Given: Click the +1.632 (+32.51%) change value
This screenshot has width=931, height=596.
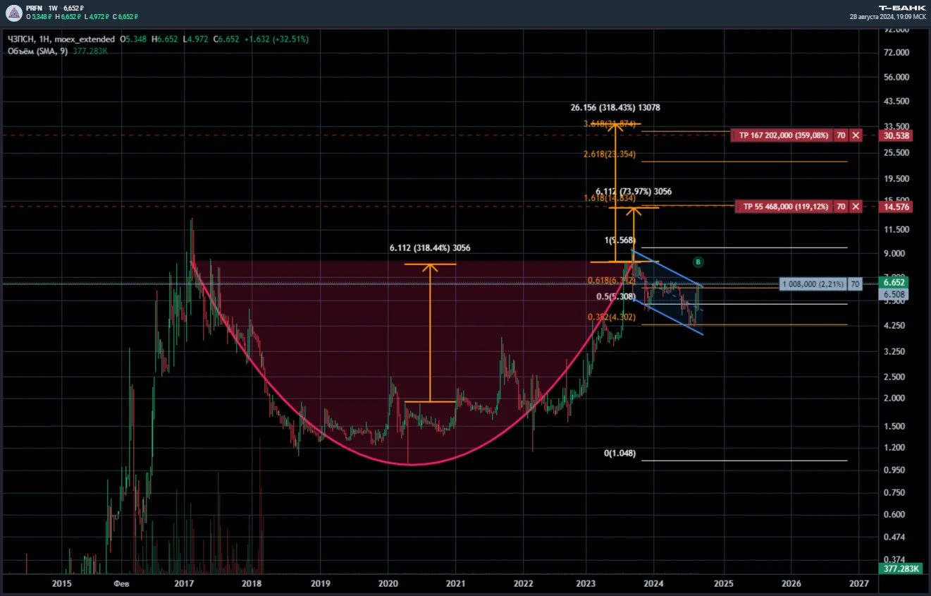Looking at the screenshot, I should 277,39.
